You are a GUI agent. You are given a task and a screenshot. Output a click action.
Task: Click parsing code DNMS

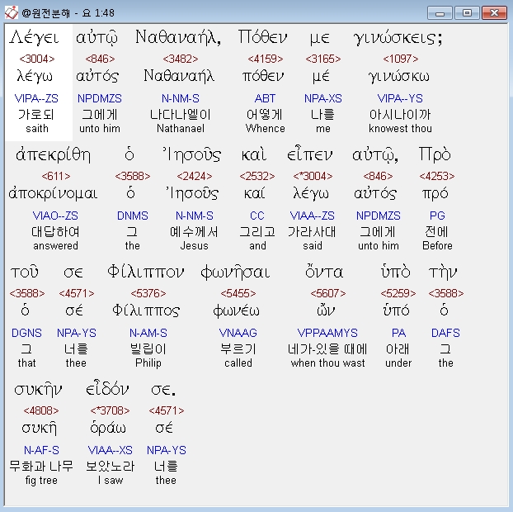pos(133,216)
